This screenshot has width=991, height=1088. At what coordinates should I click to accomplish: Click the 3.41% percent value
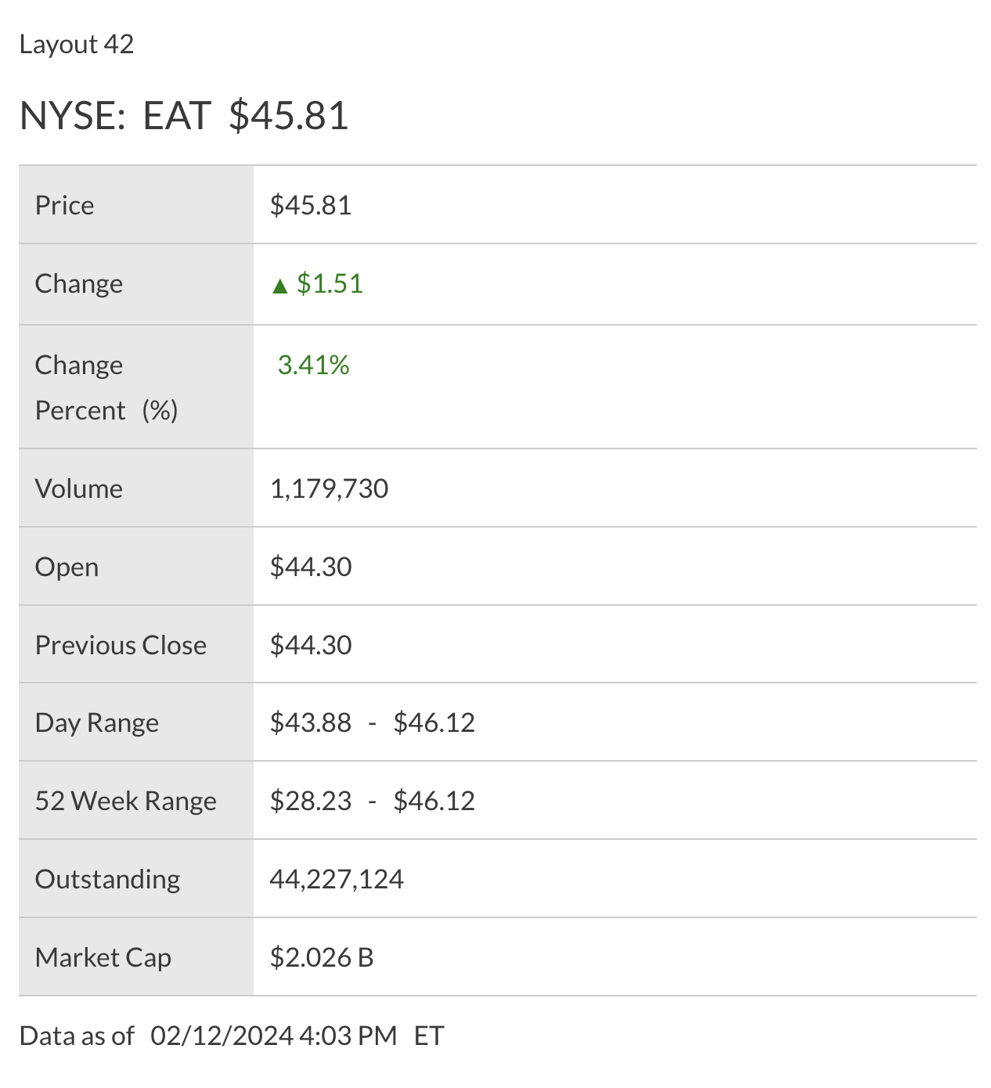[x=313, y=365]
